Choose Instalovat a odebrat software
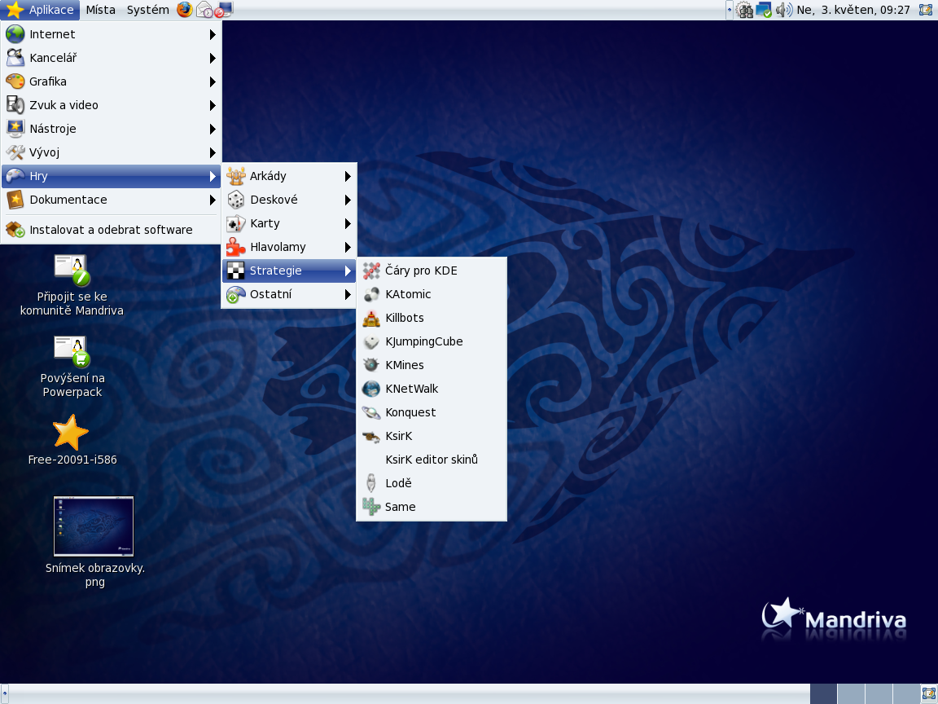The image size is (938, 704). (x=111, y=230)
